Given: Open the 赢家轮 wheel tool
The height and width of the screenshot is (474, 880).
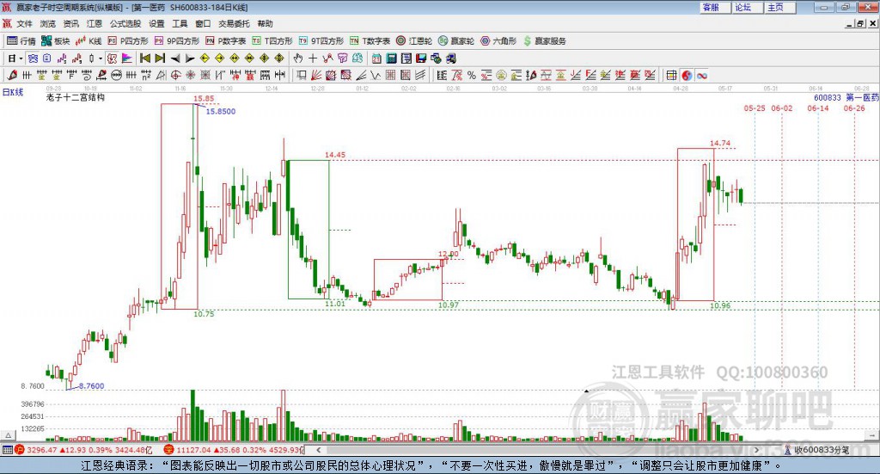Looking at the screenshot, I should click(456, 41).
